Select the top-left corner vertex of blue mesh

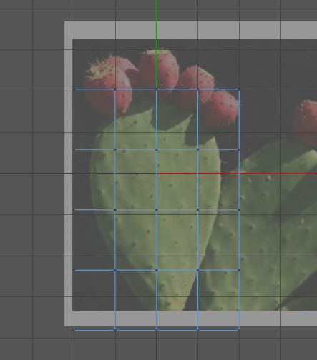(x=74, y=89)
